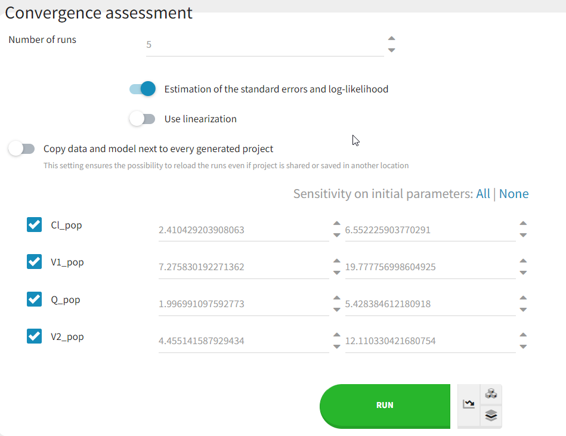The image size is (566, 436).
Task: Click the stacked layers icon
Action: click(491, 416)
